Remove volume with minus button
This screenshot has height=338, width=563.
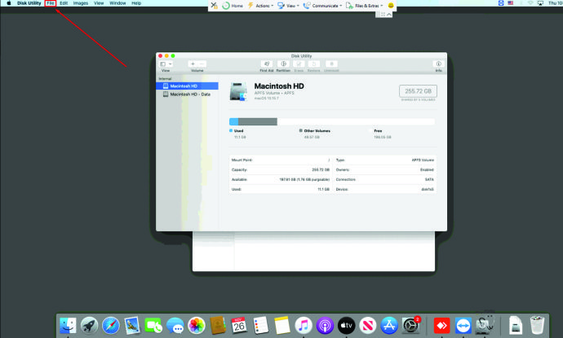click(202, 64)
